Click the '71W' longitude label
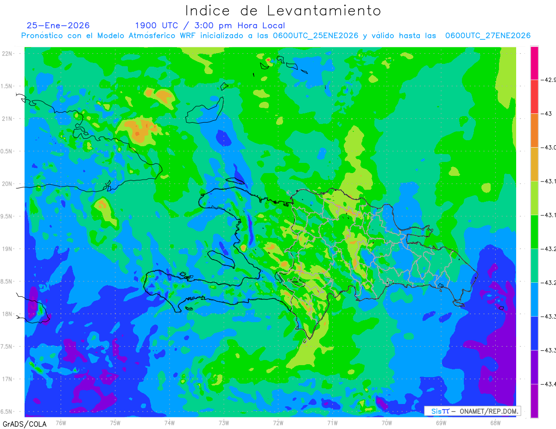This screenshot has height=429, width=556. 332,423
